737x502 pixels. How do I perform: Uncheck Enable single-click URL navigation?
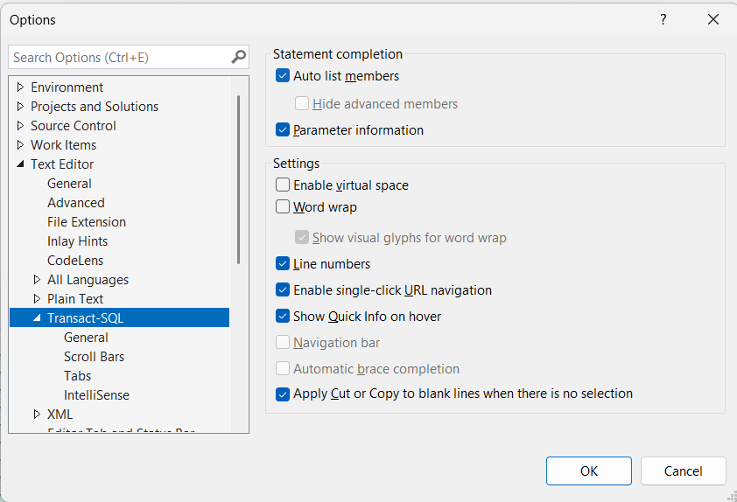pos(283,289)
